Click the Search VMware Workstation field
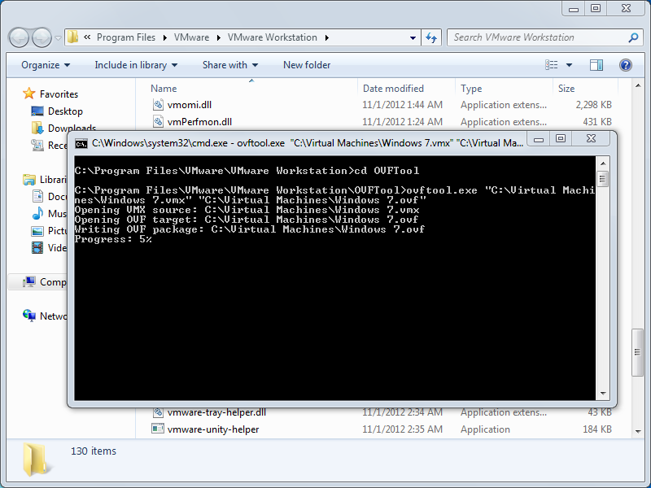 point(537,37)
